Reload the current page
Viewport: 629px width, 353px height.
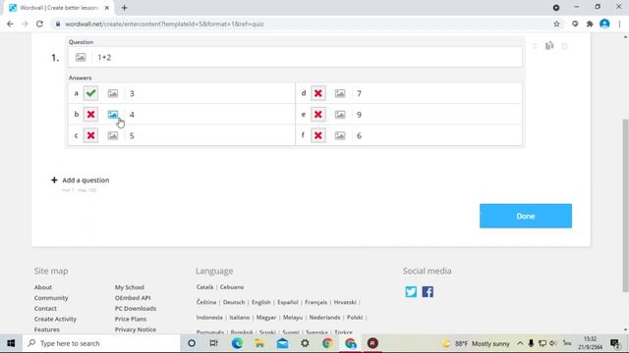tap(39, 24)
